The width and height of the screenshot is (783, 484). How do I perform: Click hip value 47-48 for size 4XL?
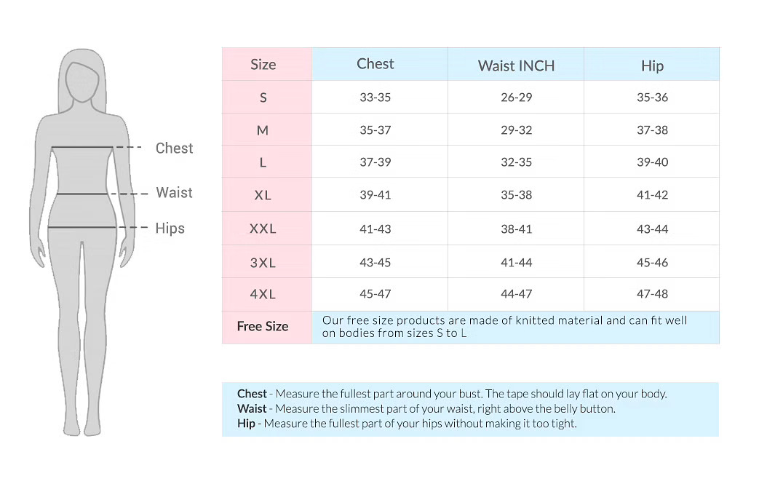pos(652,294)
